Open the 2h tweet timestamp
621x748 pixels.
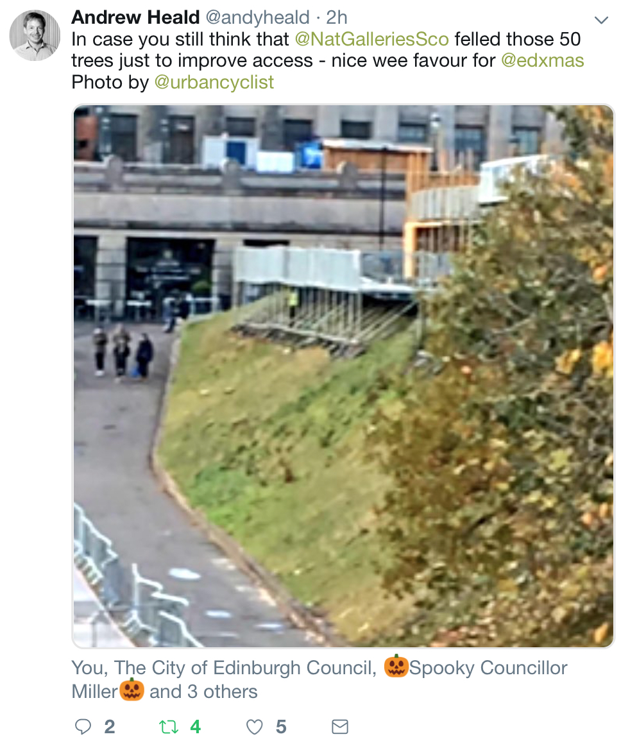pyautogui.click(x=337, y=18)
